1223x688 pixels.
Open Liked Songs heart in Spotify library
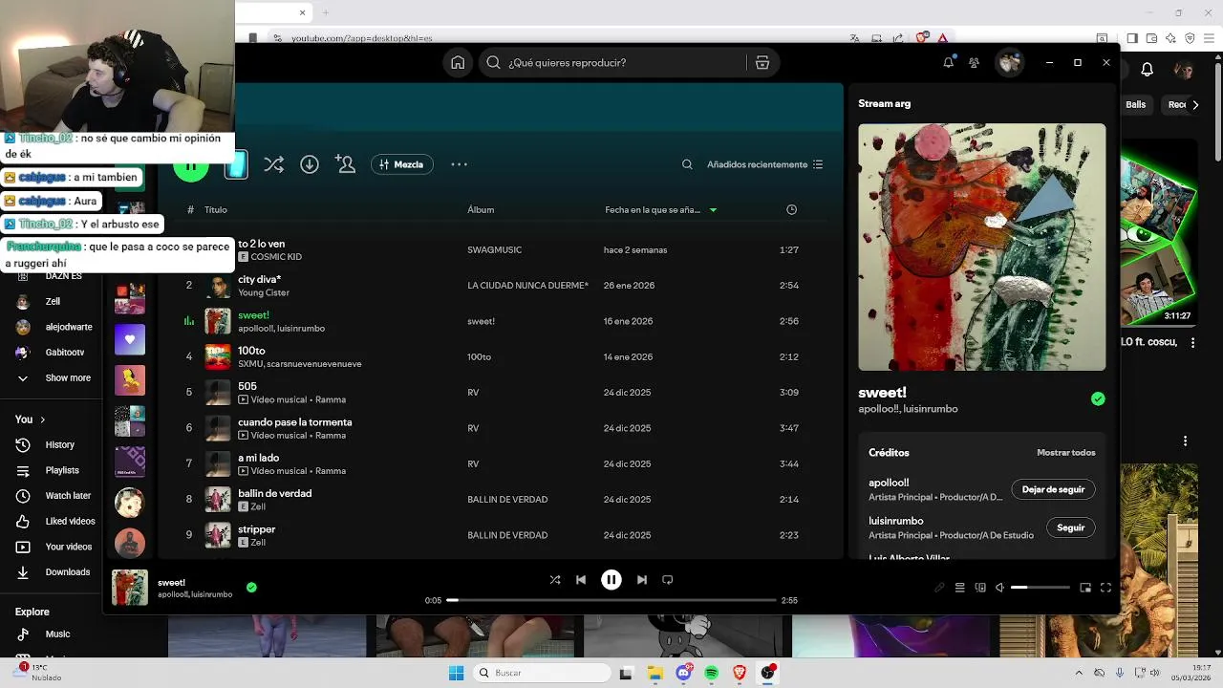(130, 339)
